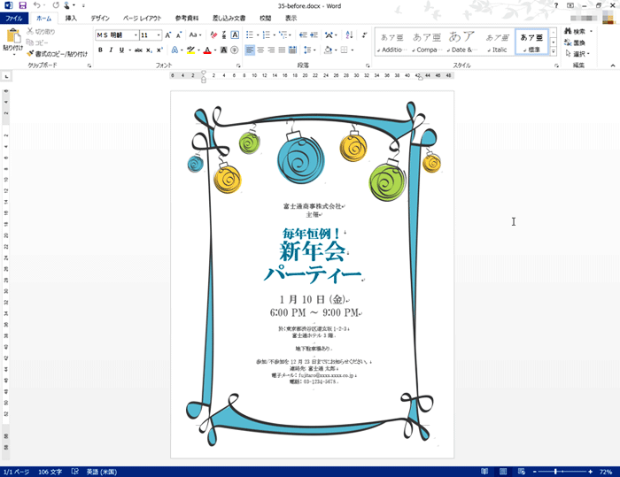Open the font color dropdown arrow

tap(215, 50)
